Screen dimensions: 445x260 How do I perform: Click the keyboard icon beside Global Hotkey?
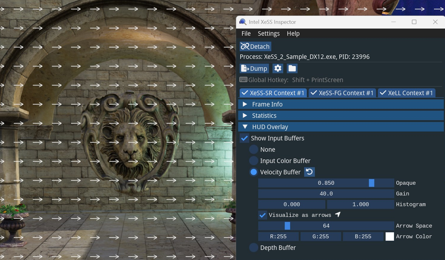click(x=243, y=79)
